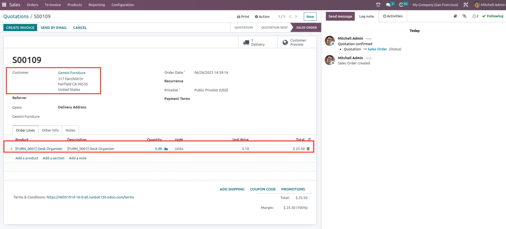Open the Activities tab in chatter
The width and height of the screenshot is (506, 229).
(x=393, y=16)
